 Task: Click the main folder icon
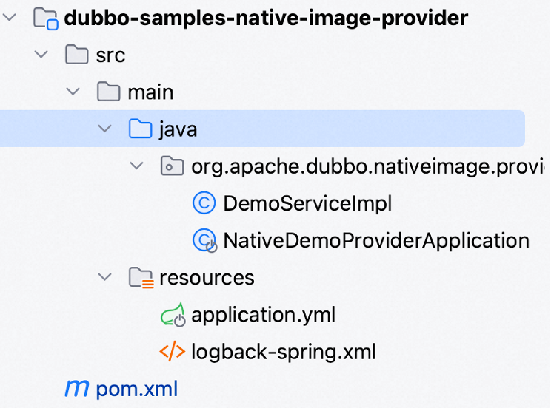pyautogui.click(x=109, y=92)
